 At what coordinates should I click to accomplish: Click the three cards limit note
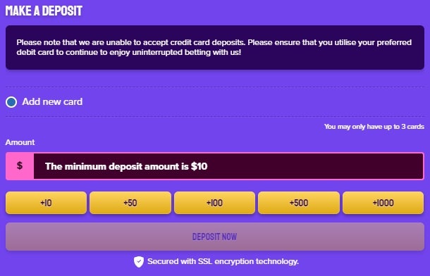tap(374, 127)
